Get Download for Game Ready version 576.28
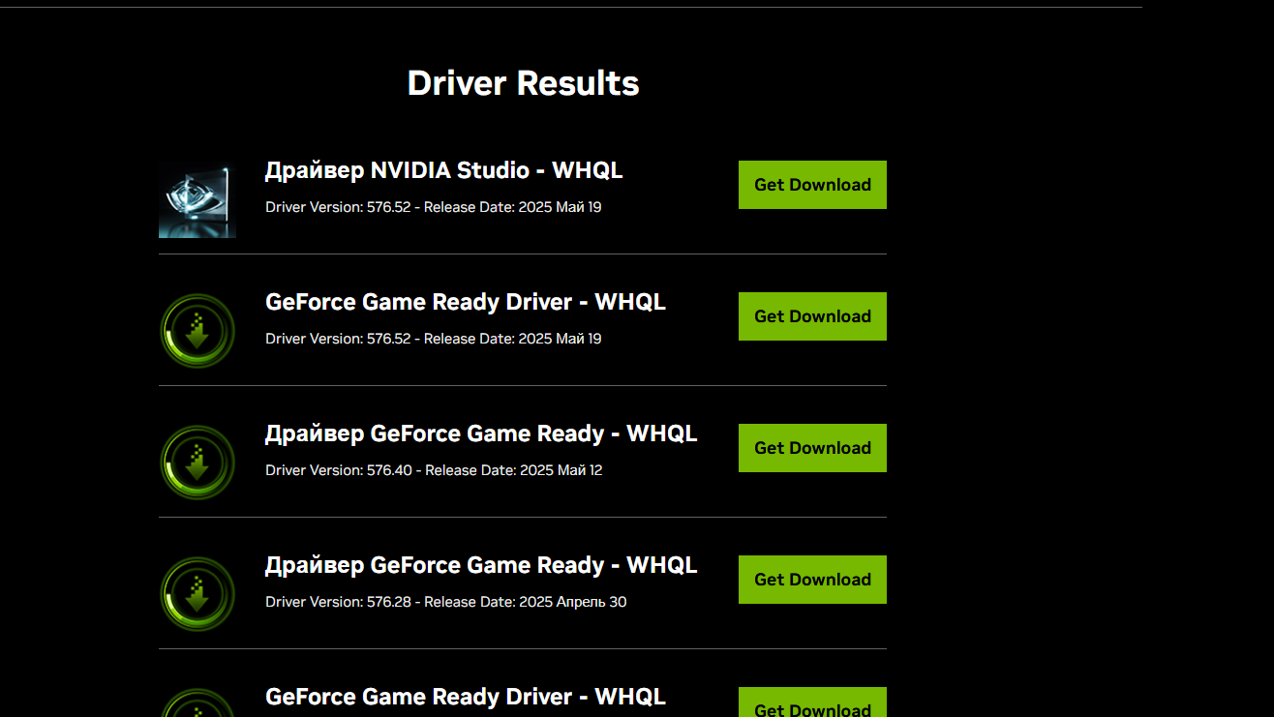The image size is (1274, 717). click(x=812, y=580)
